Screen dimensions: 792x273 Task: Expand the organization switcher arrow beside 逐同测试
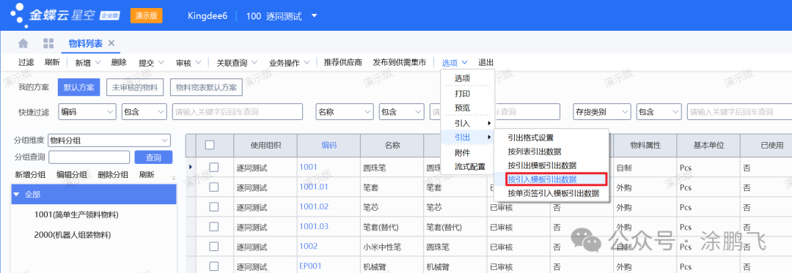[314, 15]
